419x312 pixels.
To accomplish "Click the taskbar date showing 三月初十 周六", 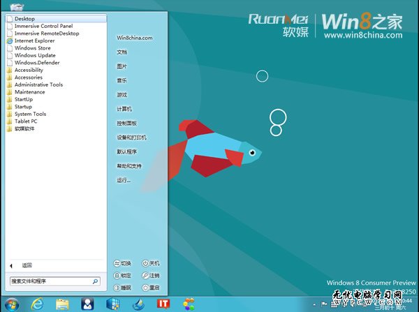I will point(390,308).
